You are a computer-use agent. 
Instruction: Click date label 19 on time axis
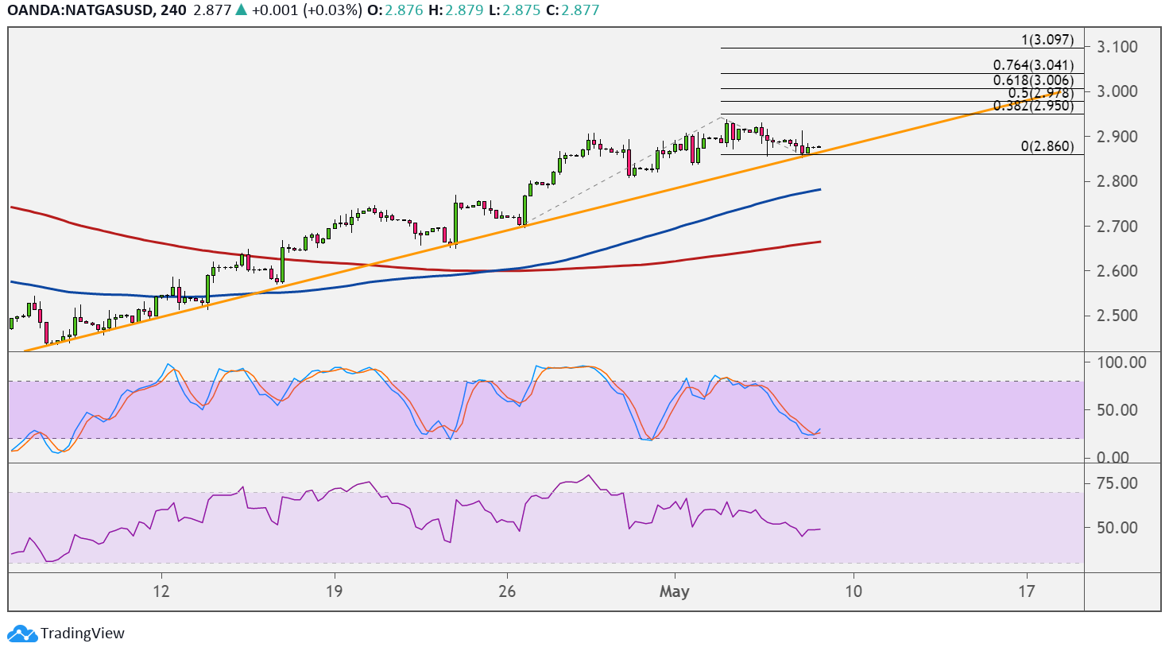334,591
